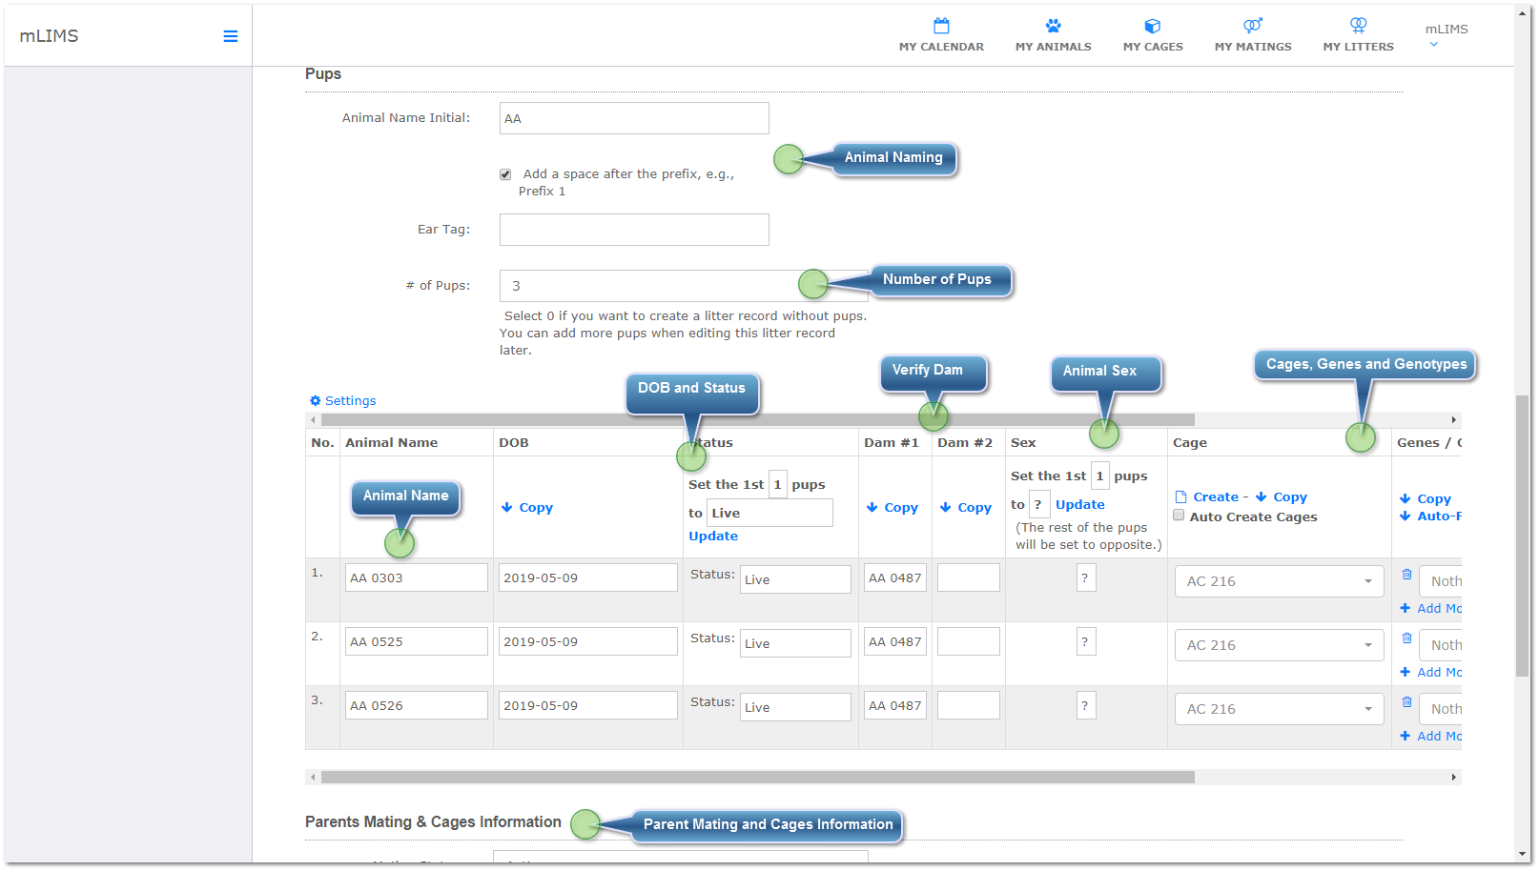Edit Dam #1 field for pup 1
The image size is (1539, 871).
point(895,577)
